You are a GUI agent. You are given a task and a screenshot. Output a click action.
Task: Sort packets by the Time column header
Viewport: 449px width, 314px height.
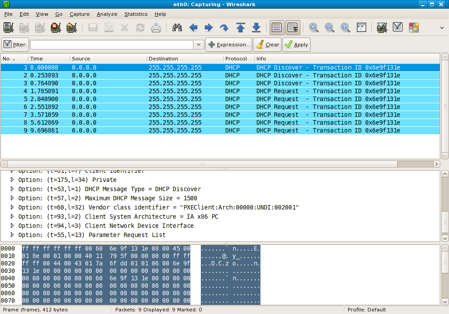point(49,59)
